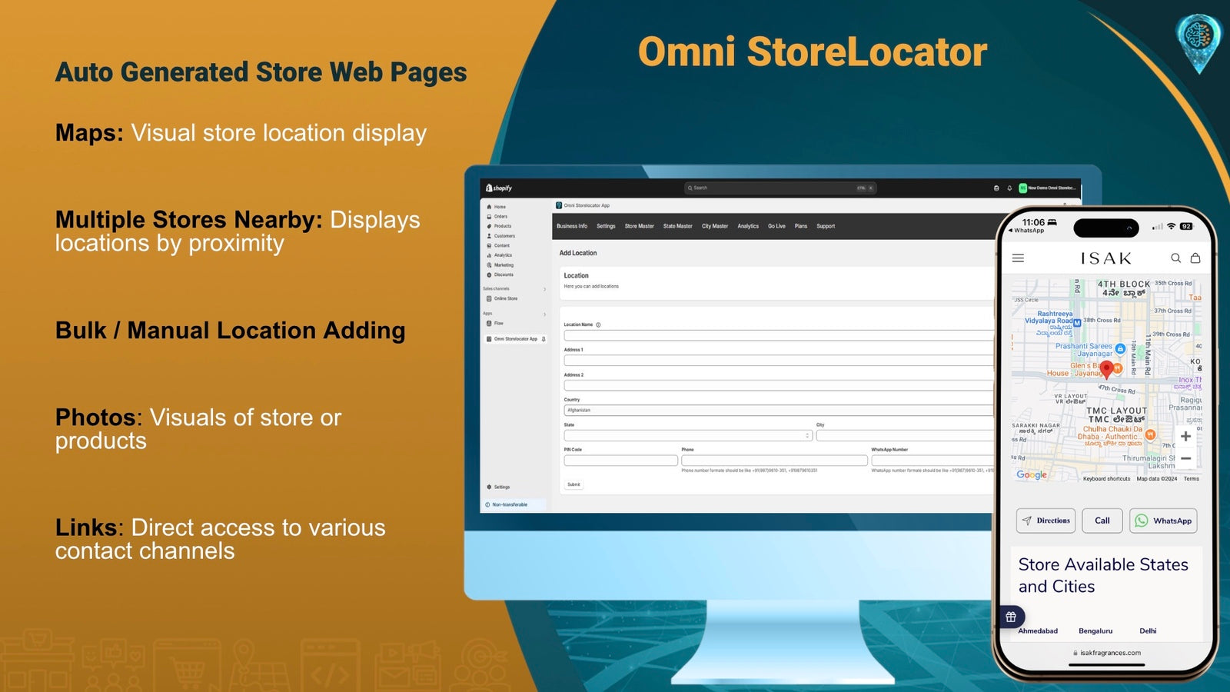The image size is (1230, 692).
Task: Focus the Address 2 field
Action: pyautogui.click(x=779, y=385)
